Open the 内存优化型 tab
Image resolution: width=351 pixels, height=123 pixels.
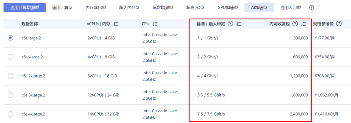coord(96,8)
